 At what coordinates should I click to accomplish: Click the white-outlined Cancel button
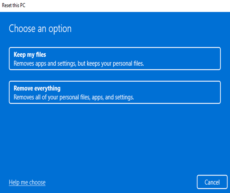point(212,182)
